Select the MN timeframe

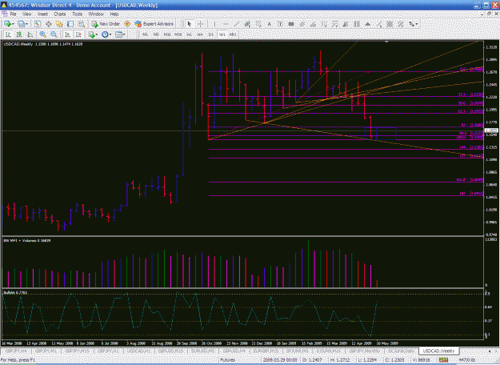233,34
